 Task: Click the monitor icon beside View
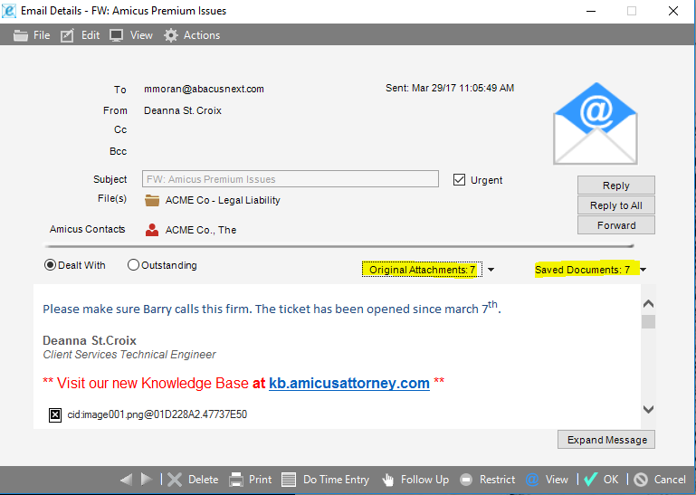[x=116, y=35]
